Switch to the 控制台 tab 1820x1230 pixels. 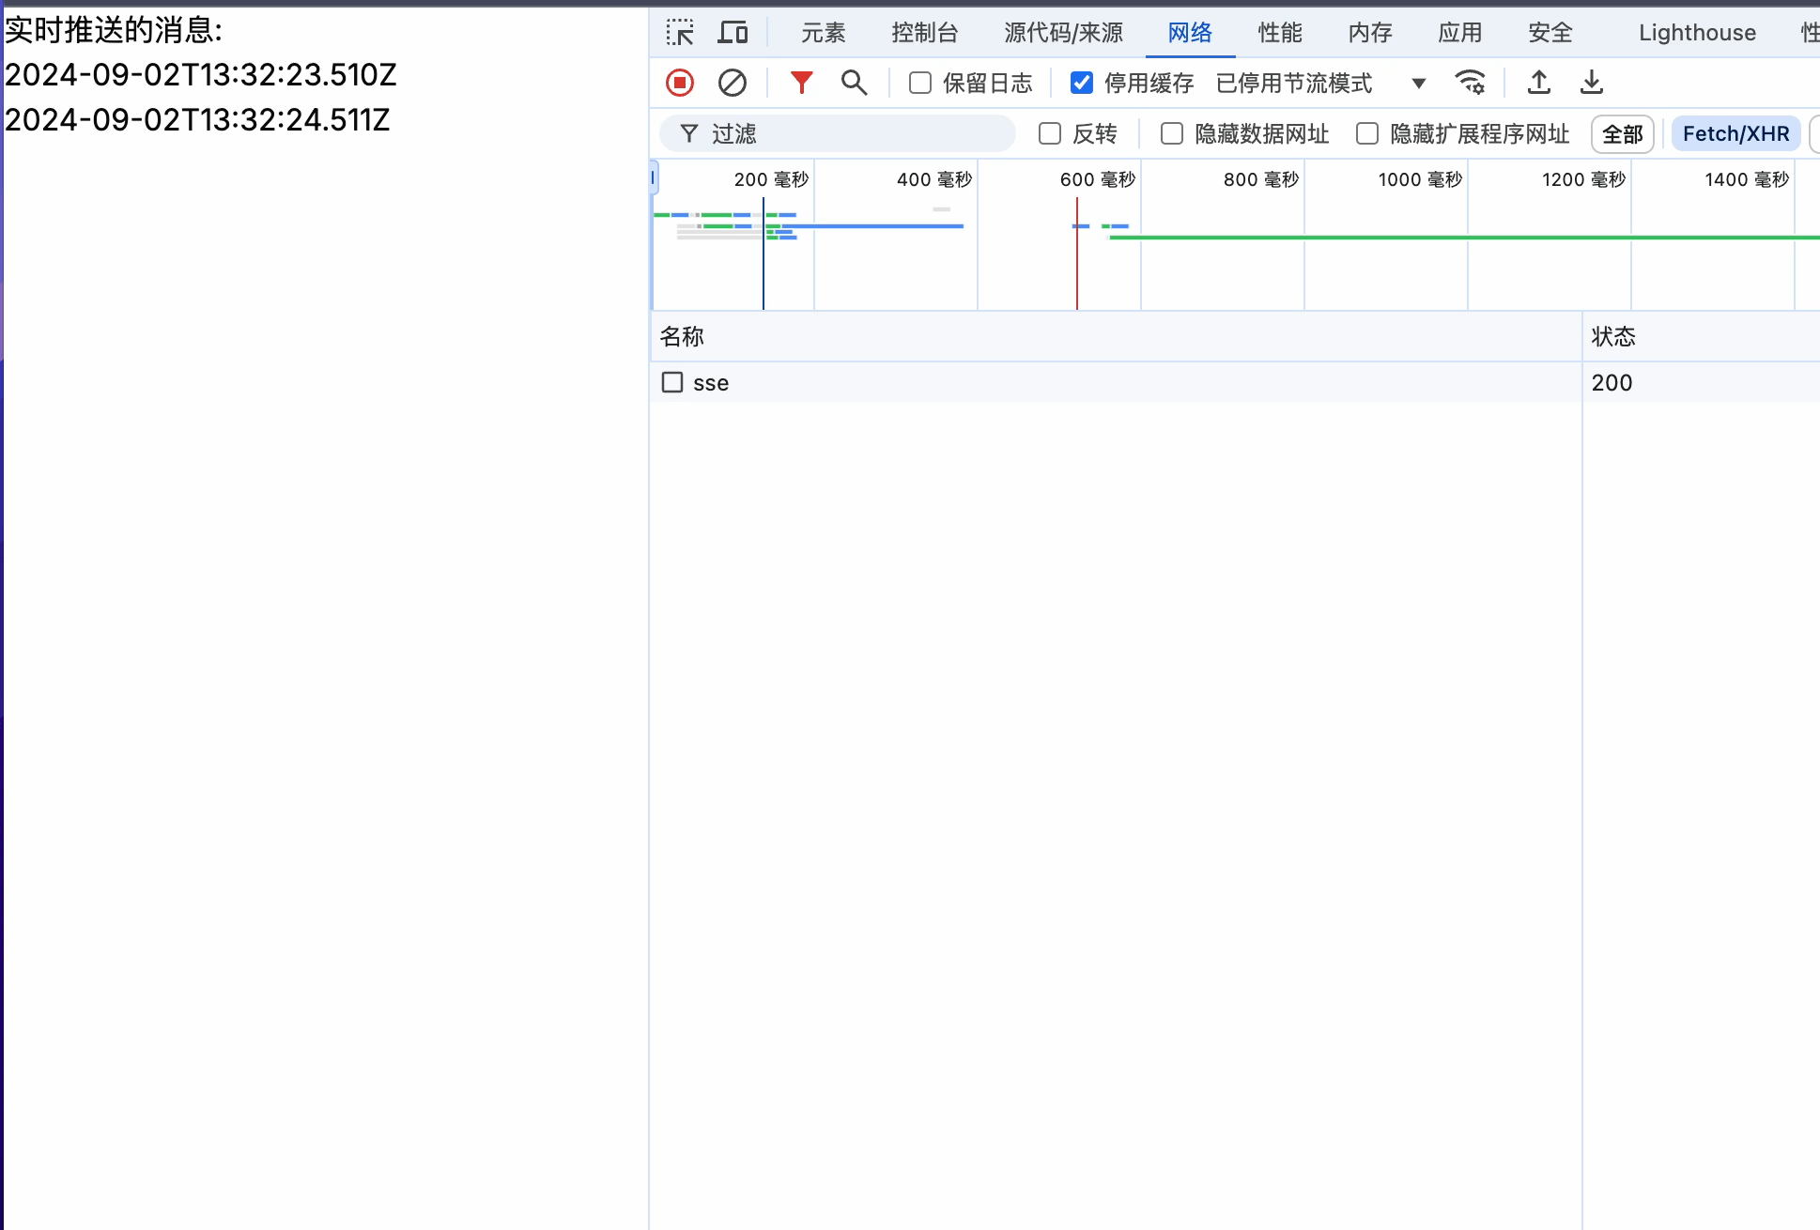pyautogui.click(x=925, y=31)
